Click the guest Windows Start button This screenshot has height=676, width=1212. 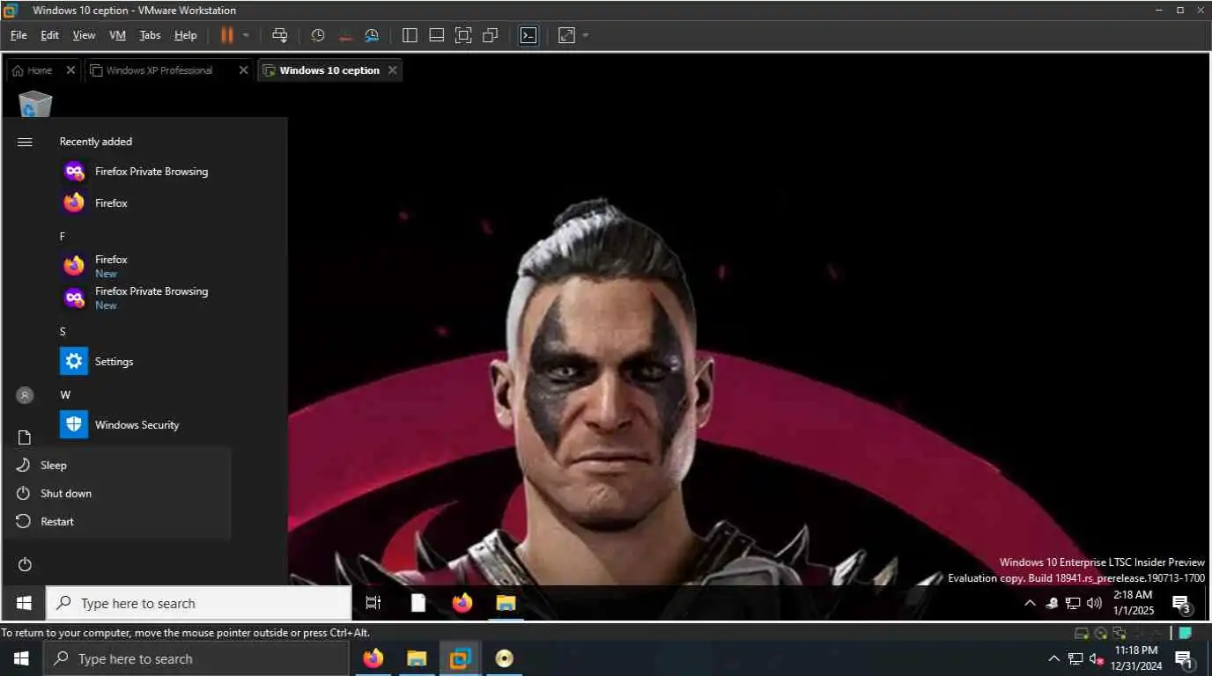[x=25, y=603]
